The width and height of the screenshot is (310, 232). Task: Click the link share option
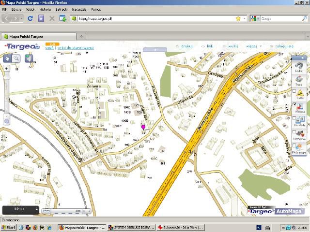point(210,46)
